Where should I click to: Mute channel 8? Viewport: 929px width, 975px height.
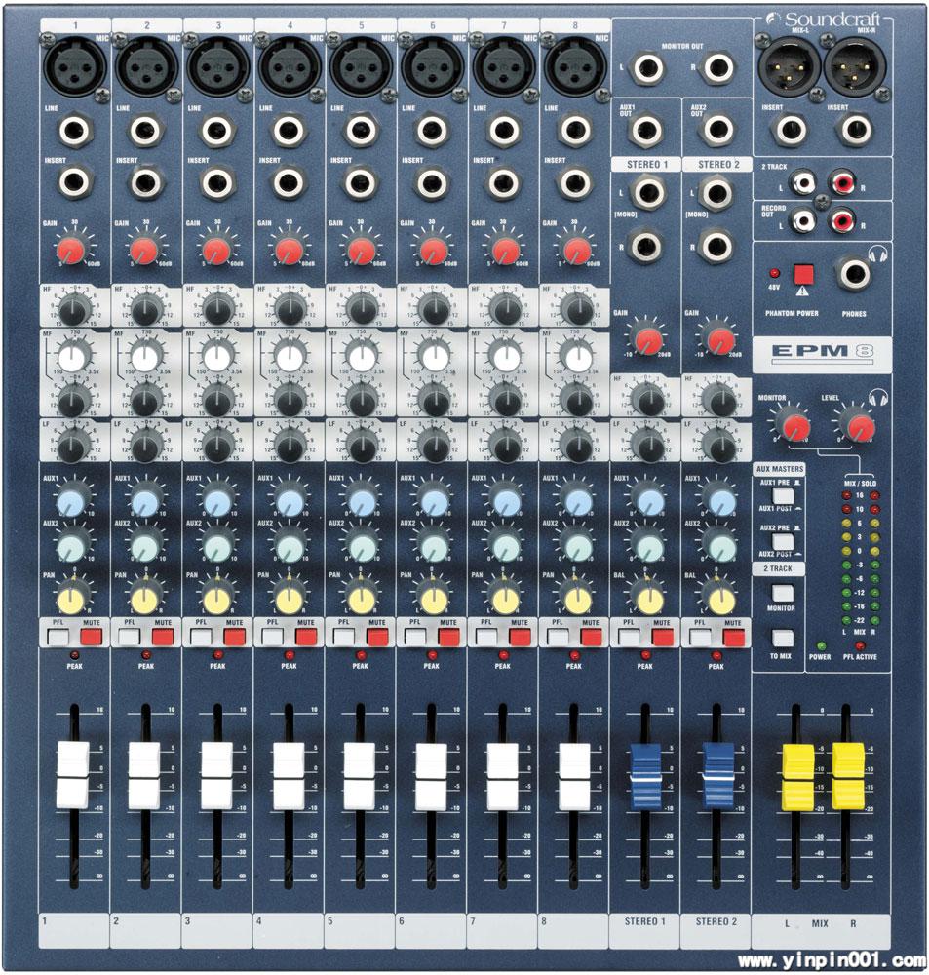click(x=592, y=638)
